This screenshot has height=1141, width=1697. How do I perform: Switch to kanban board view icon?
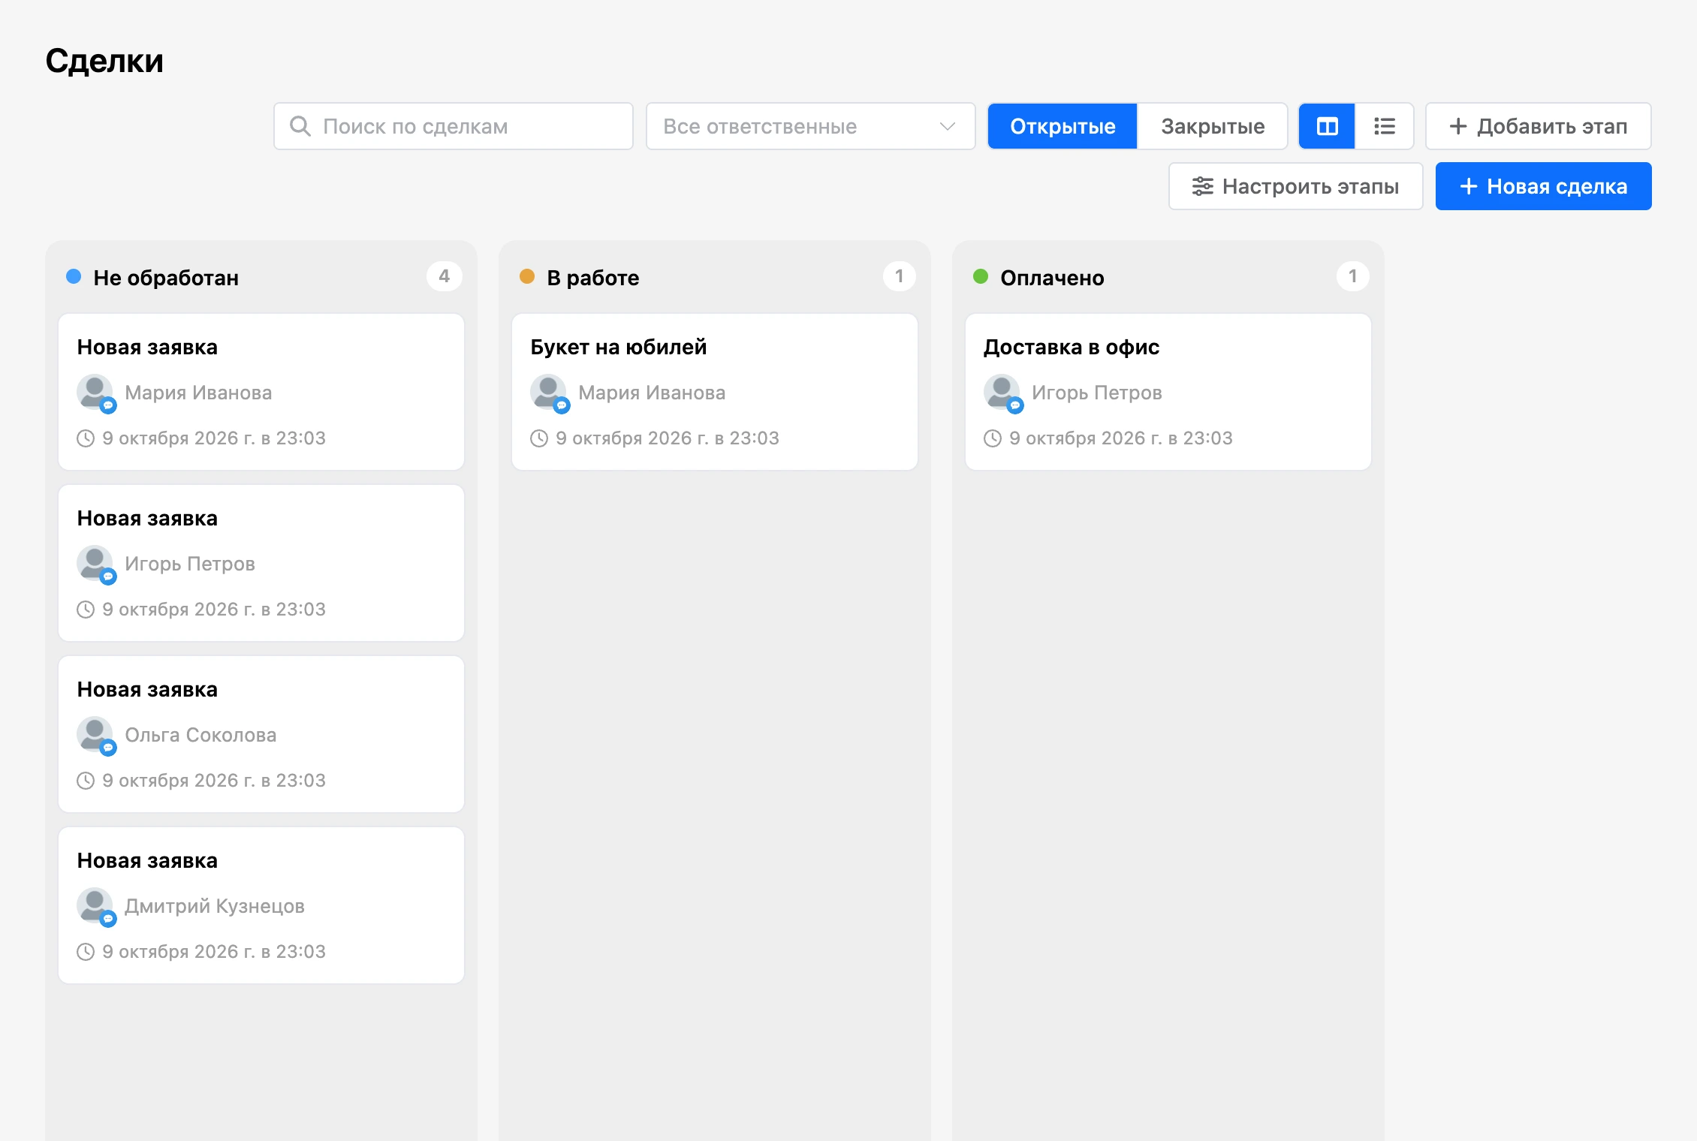tap(1327, 126)
